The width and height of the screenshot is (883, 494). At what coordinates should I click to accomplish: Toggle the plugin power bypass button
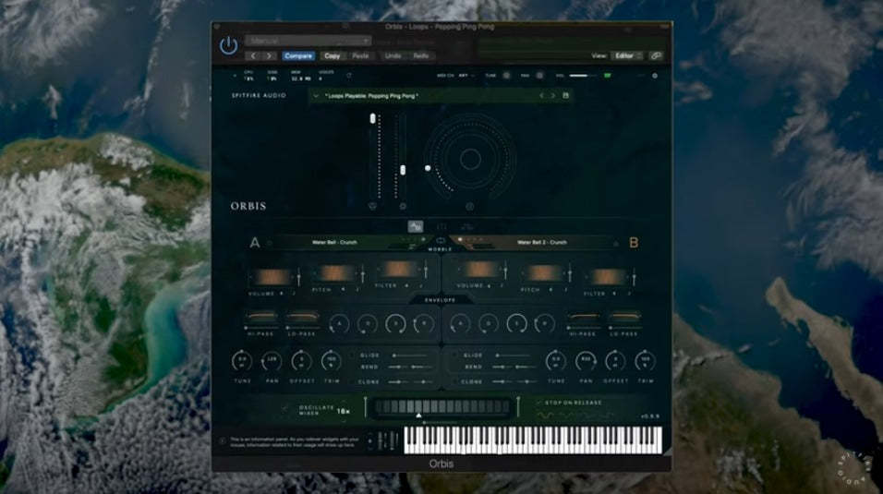pyautogui.click(x=228, y=45)
